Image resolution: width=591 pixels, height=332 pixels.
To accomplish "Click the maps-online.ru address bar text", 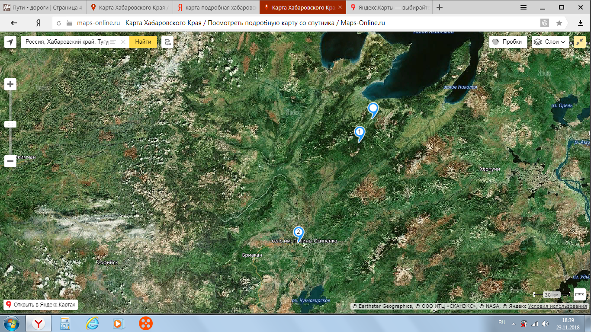I will 98,23.
